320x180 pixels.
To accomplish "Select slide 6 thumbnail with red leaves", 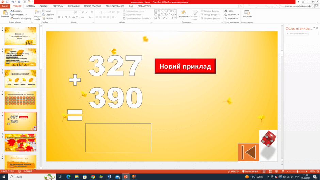I will click(x=20, y=143).
